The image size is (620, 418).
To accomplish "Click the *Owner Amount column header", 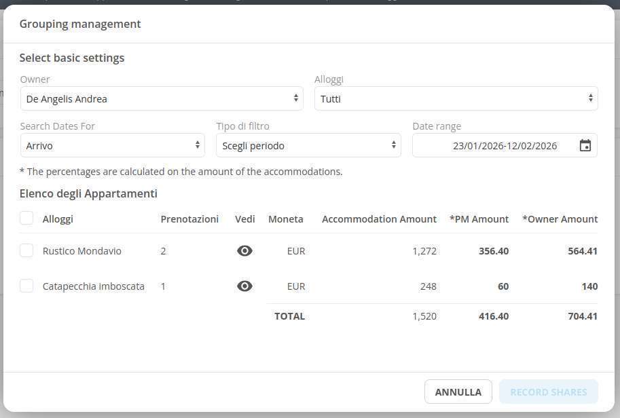I will 560,219.
